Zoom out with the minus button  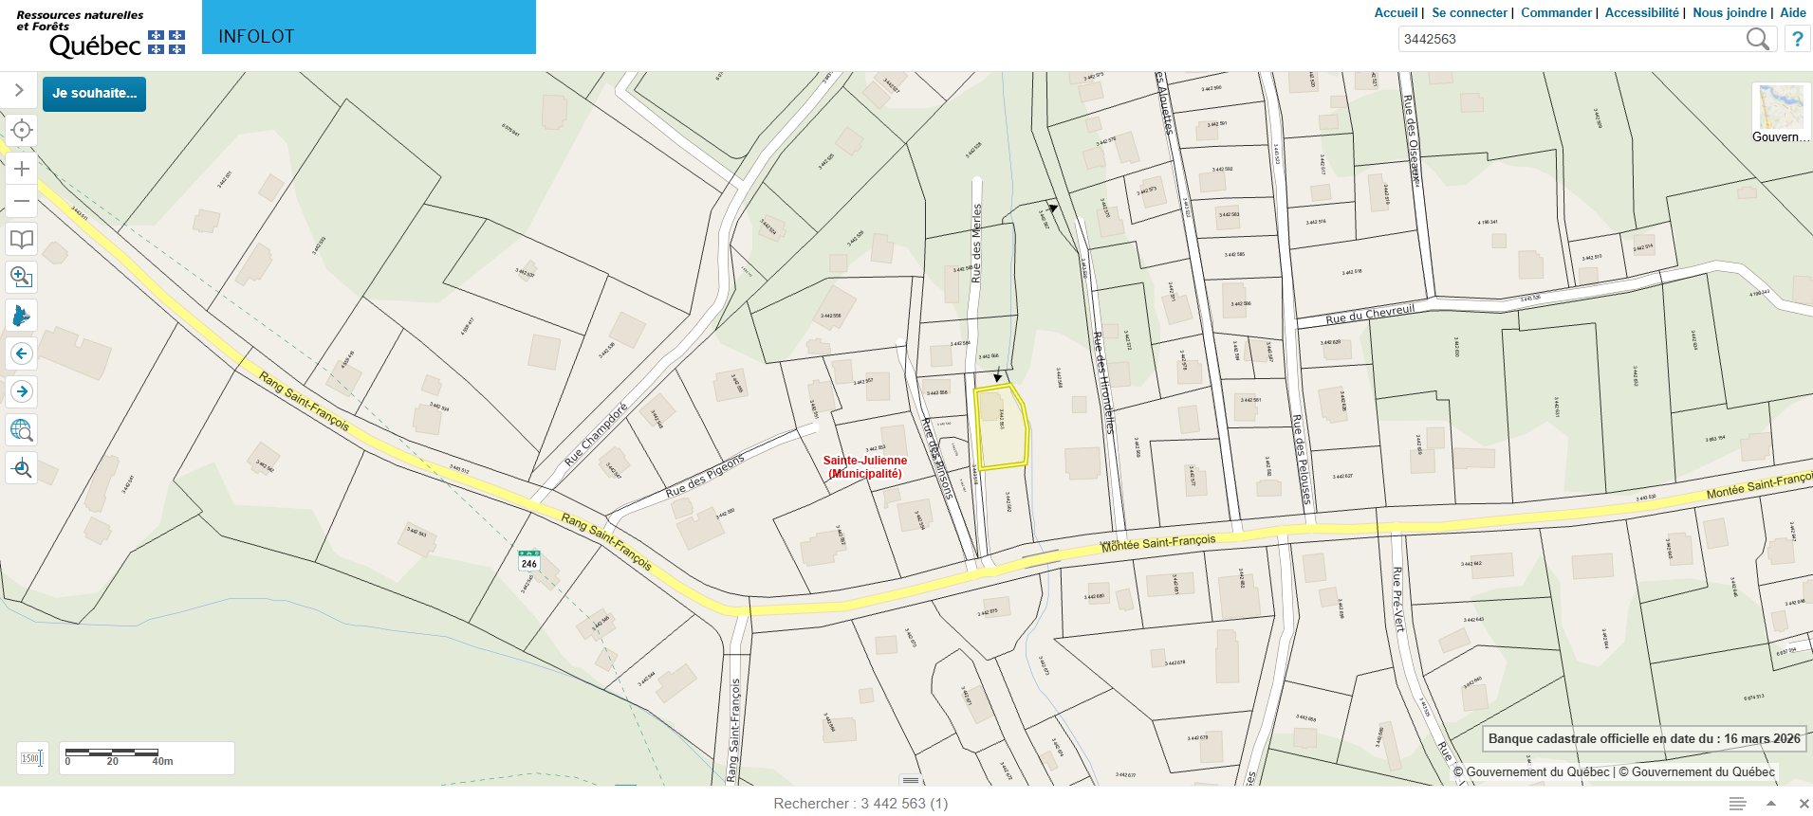(22, 201)
